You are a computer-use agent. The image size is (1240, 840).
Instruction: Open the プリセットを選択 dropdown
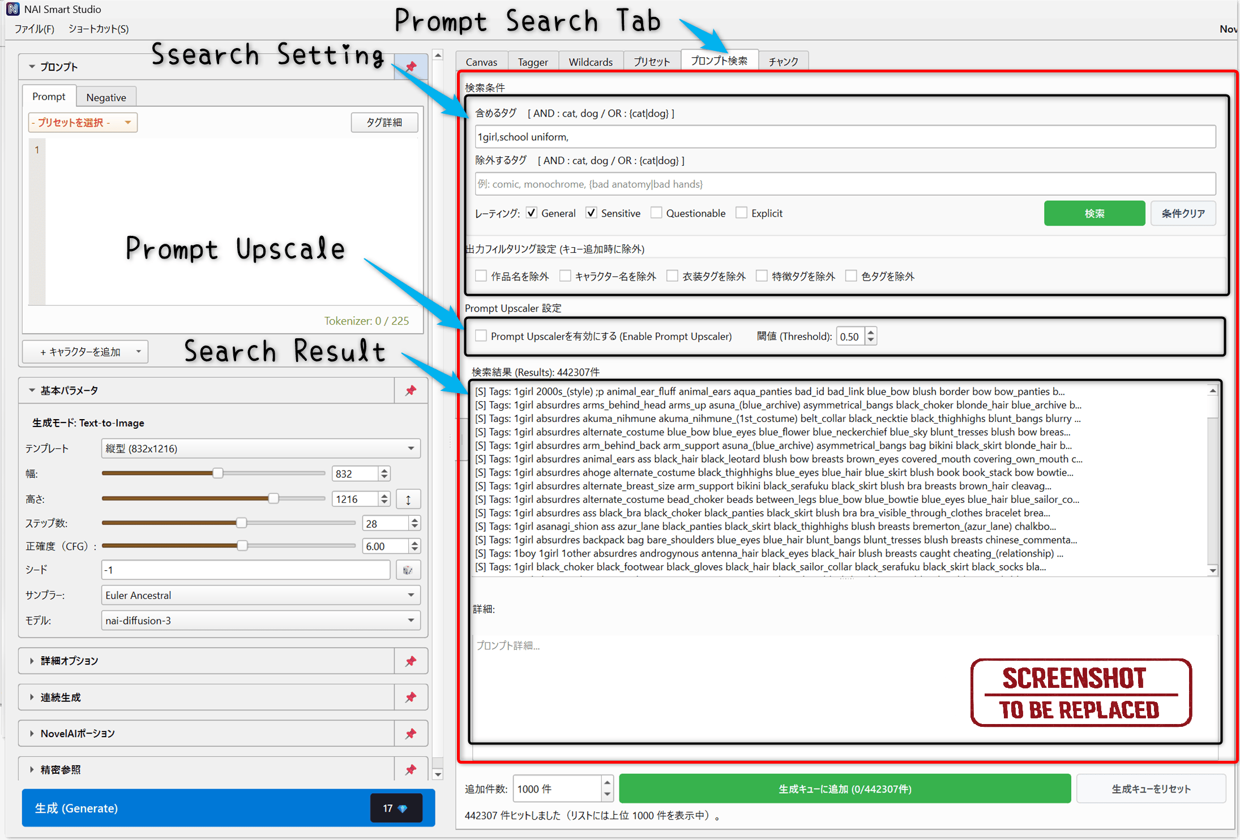tap(82, 122)
